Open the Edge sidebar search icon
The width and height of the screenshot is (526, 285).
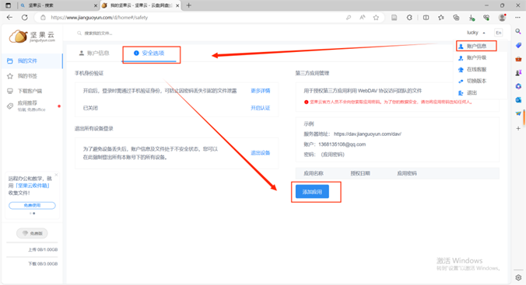point(518,32)
